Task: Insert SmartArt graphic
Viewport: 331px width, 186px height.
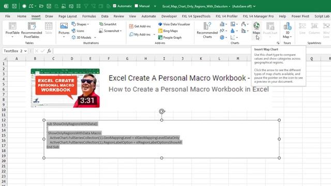Action: [x=108, y=24]
